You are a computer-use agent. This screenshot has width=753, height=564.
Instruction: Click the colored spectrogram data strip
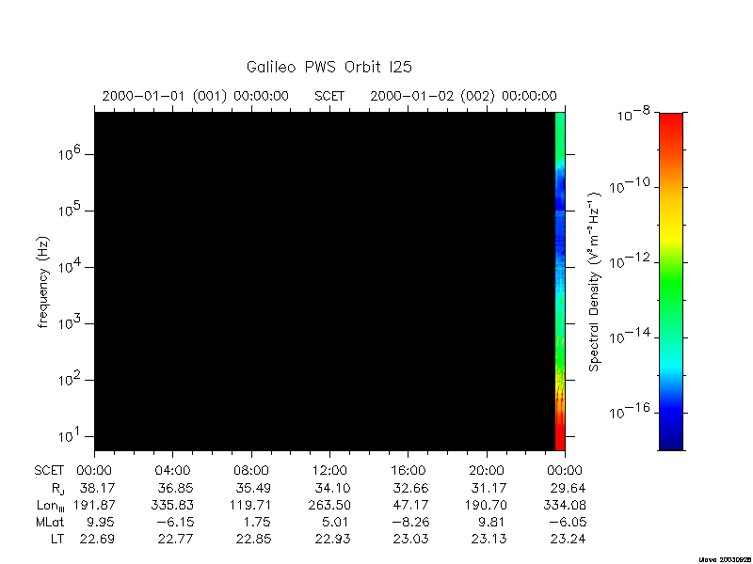point(560,281)
